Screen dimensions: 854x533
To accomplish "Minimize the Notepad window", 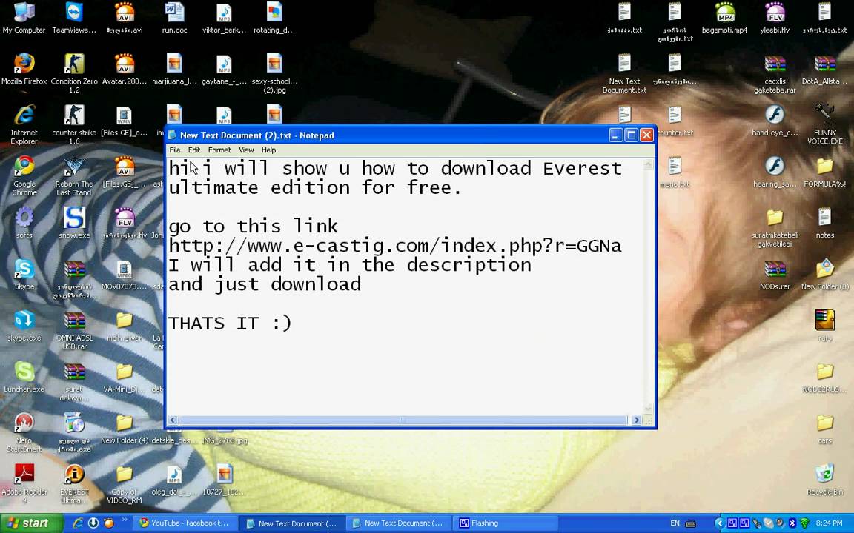I will click(x=615, y=135).
